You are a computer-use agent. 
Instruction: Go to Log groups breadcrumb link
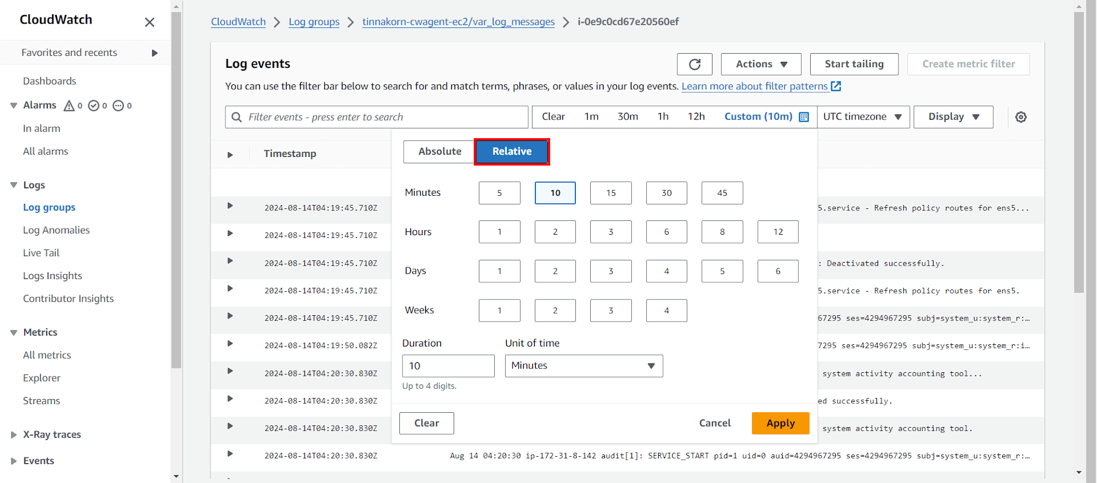(x=314, y=22)
